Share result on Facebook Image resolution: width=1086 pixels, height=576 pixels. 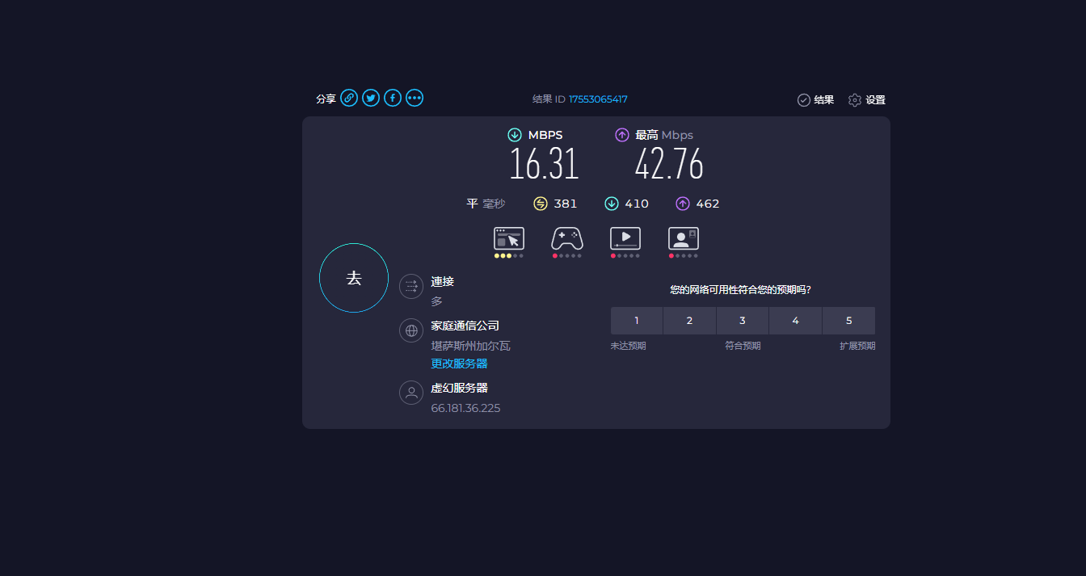[x=393, y=98]
